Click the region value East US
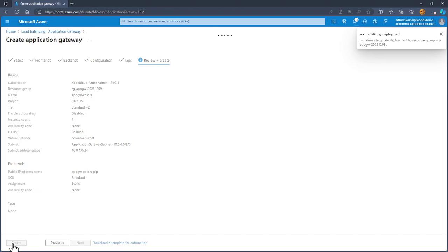The image size is (448, 252). point(77,101)
